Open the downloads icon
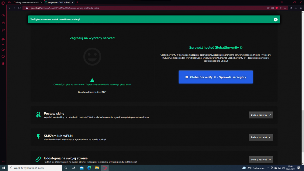Image resolution: width=304 pixels, height=171 pixels. 296,8
